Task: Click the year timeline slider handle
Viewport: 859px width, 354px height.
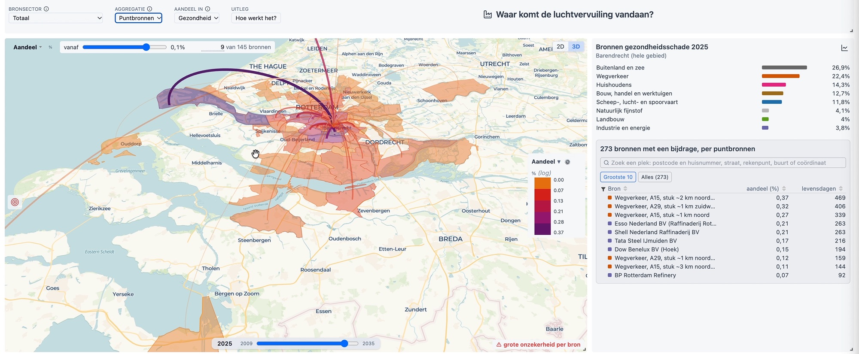Action: 344,343
